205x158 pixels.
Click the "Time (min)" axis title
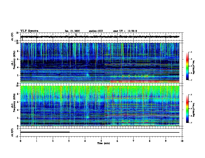pyautogui.click(x=104, y=143)
